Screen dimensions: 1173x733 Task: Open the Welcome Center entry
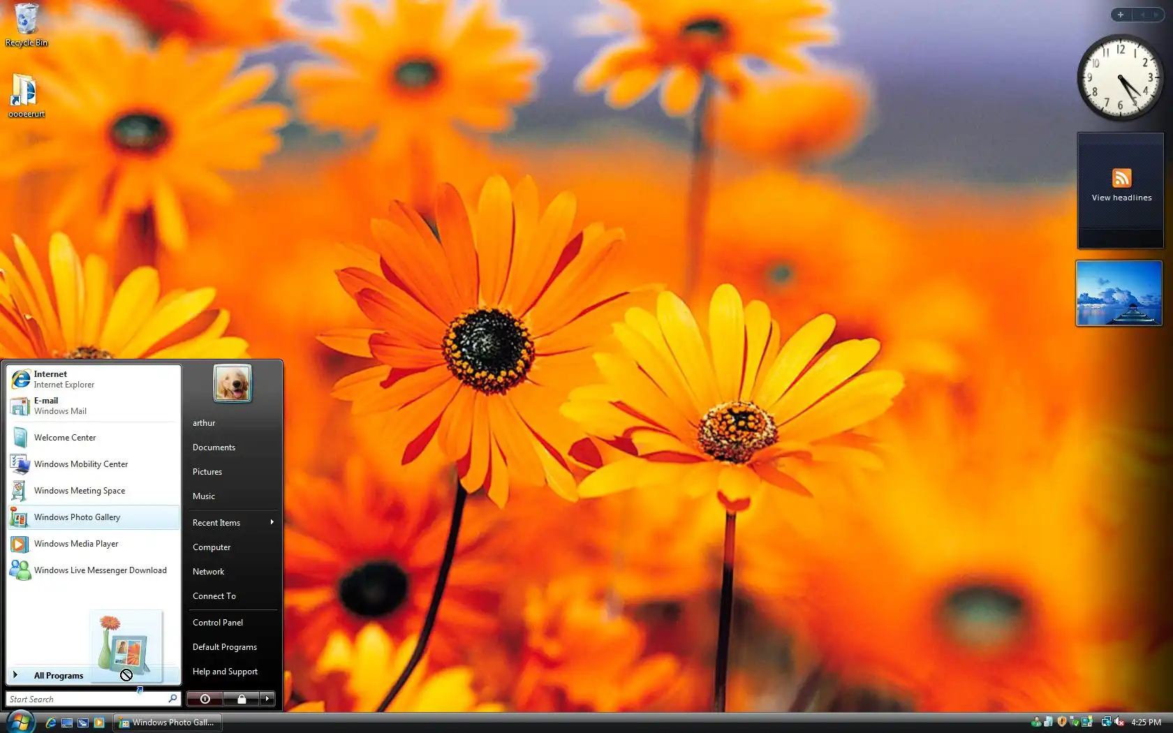[94, 438]
